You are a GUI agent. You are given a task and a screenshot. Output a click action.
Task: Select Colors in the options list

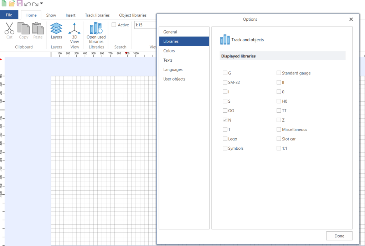(169, 51)
